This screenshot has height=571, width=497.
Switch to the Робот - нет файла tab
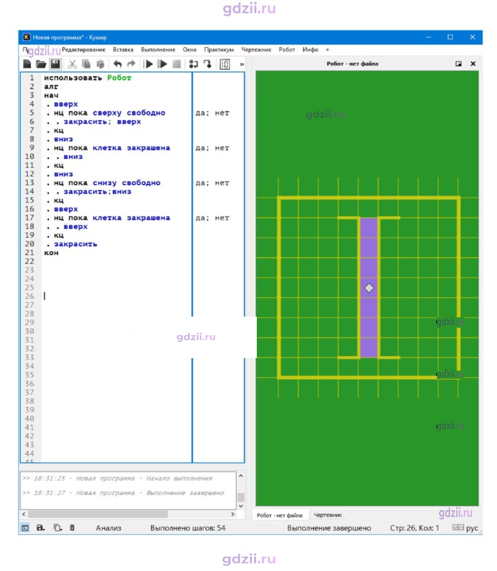(x=280, y=515)
